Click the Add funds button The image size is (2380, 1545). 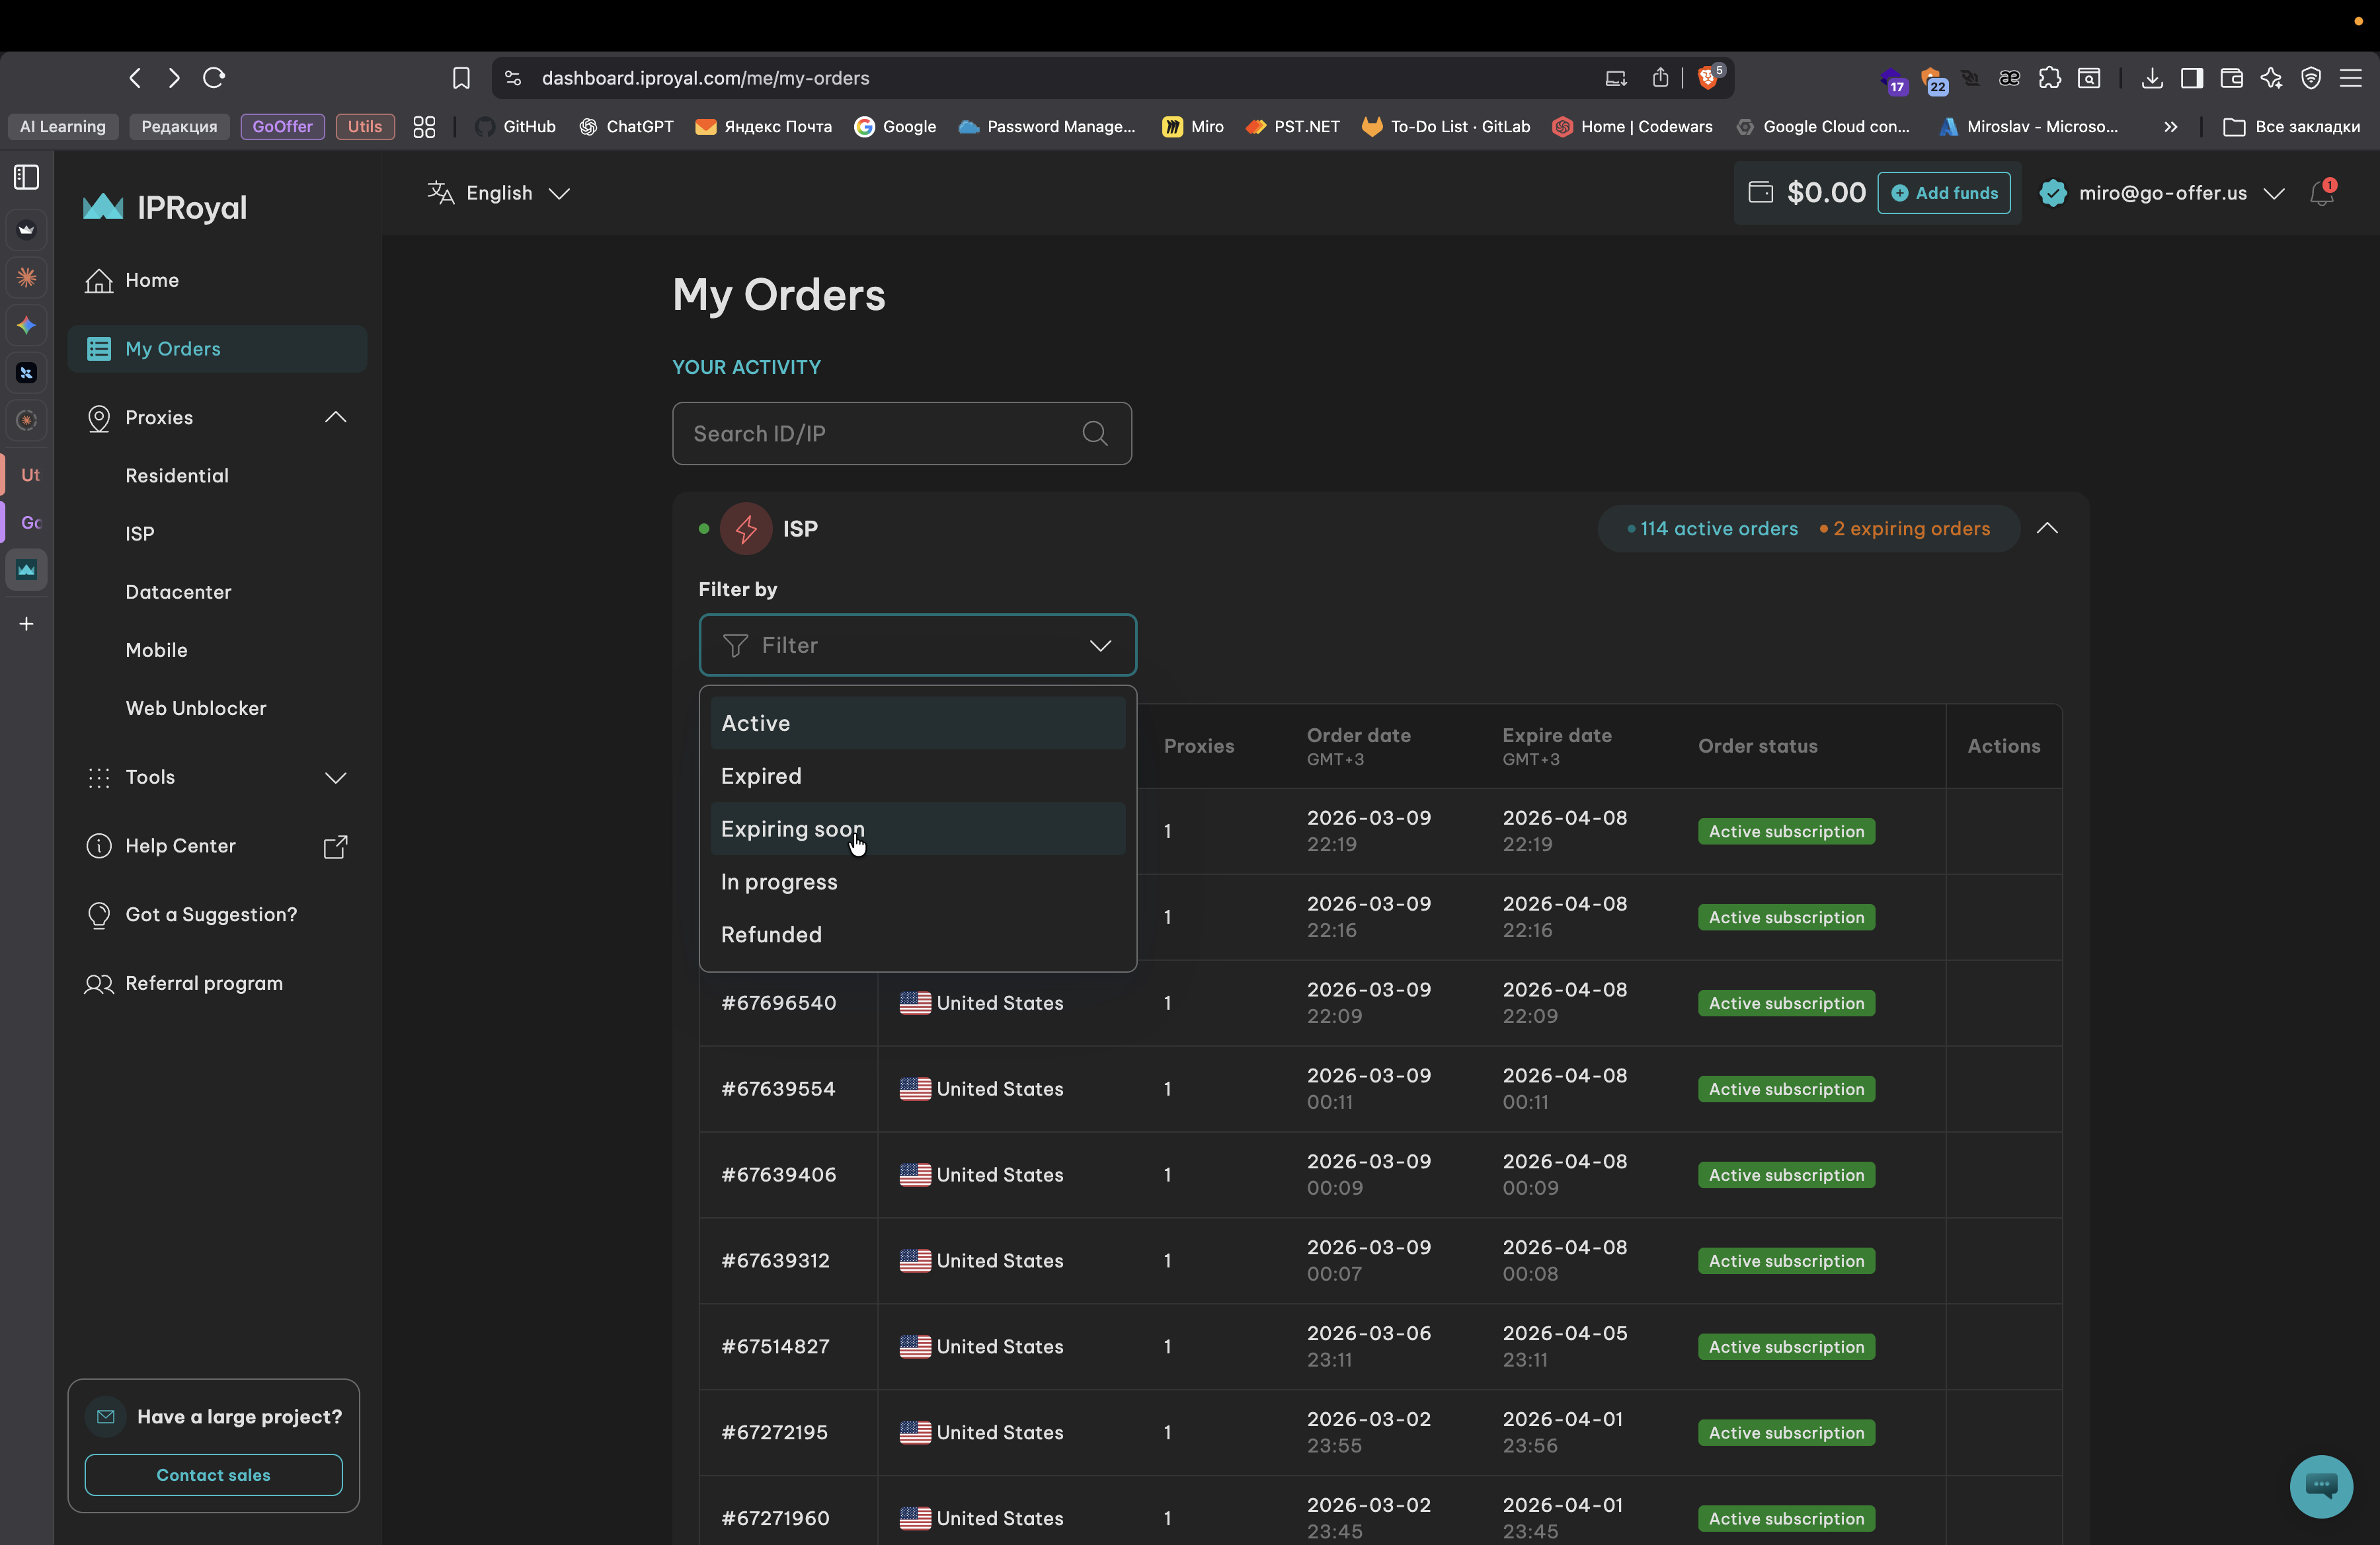point(1943,193)
